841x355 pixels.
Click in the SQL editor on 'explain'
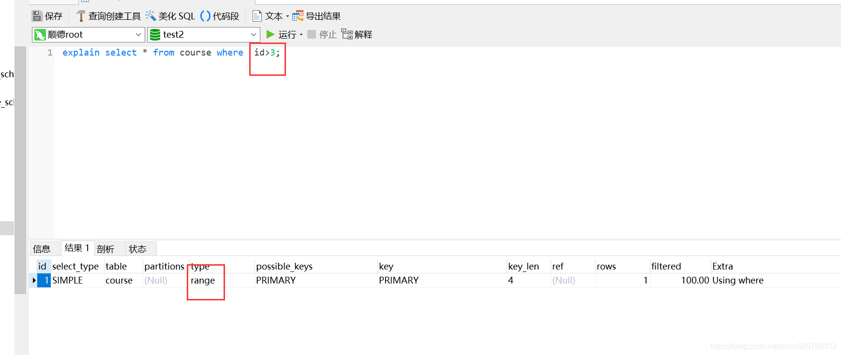point(81,53)
